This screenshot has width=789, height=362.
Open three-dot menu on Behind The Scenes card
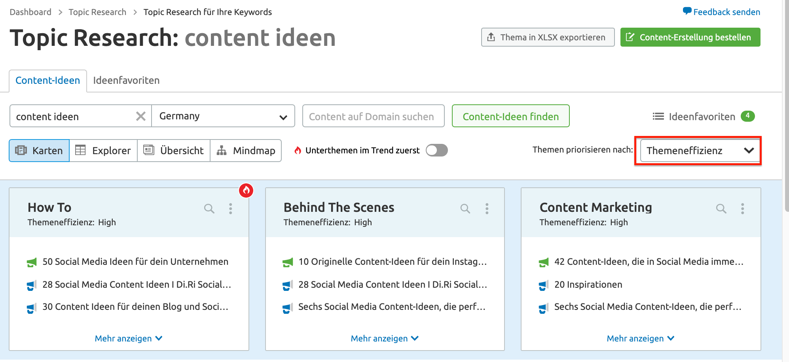[x=487, y=209]
